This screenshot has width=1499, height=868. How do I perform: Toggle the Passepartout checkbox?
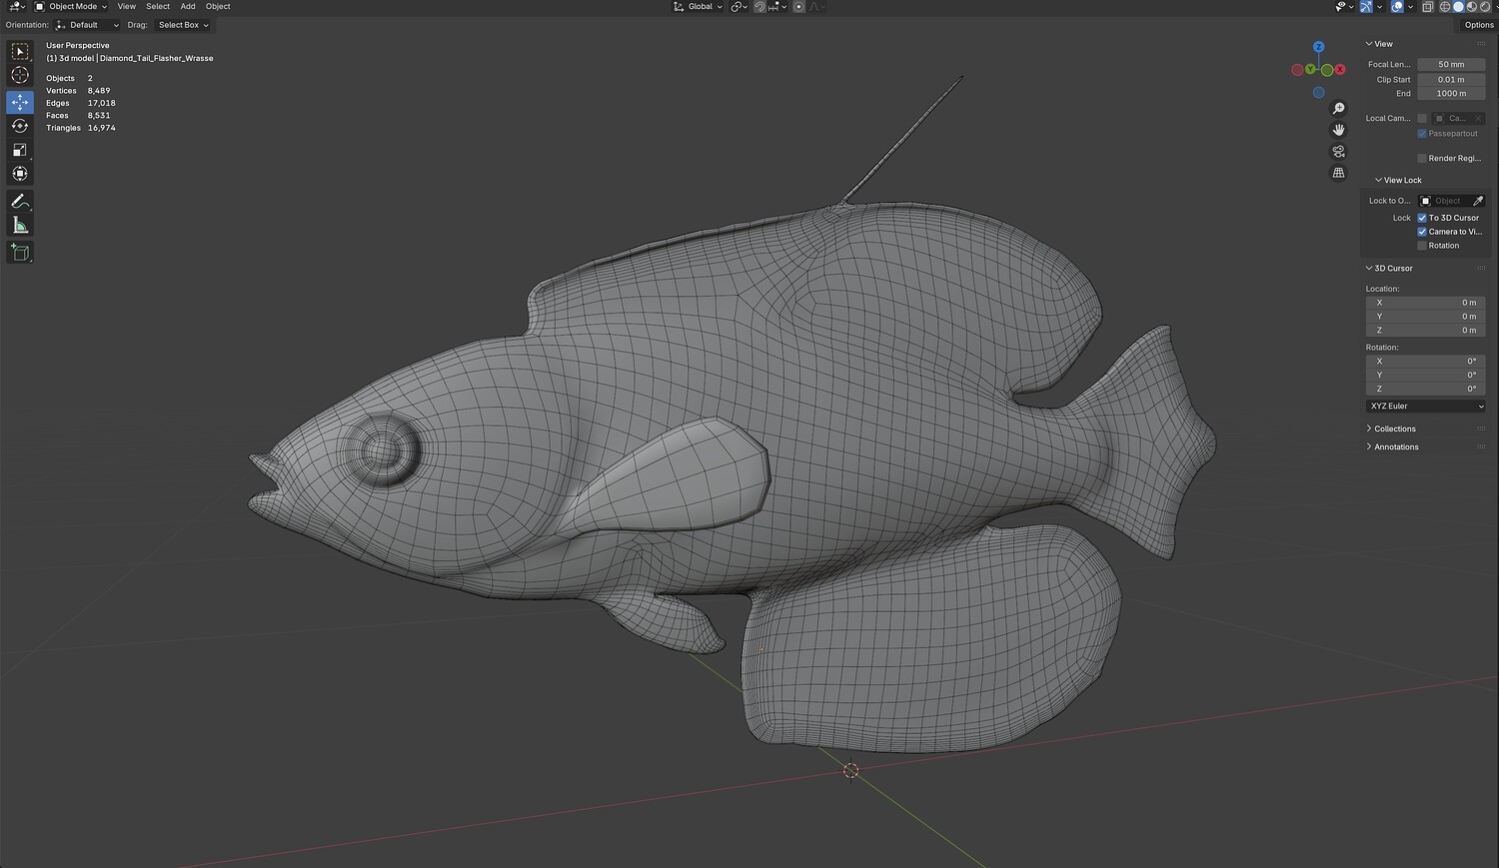point(1422,134)
